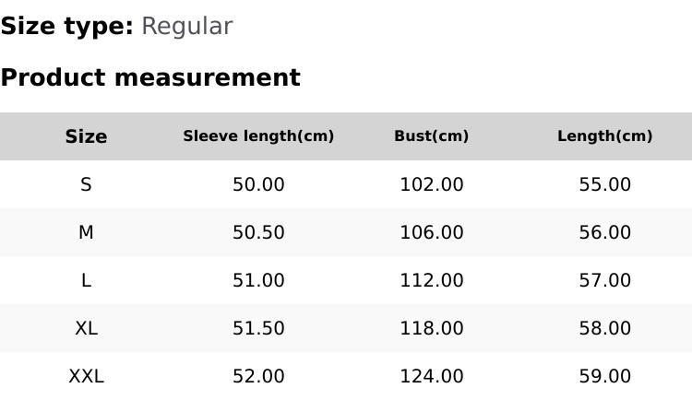This screenshot has width=692, height=400.
Task: Click the 59.00 length value cell
Action: pyautogui.click(x=604, y=376)
